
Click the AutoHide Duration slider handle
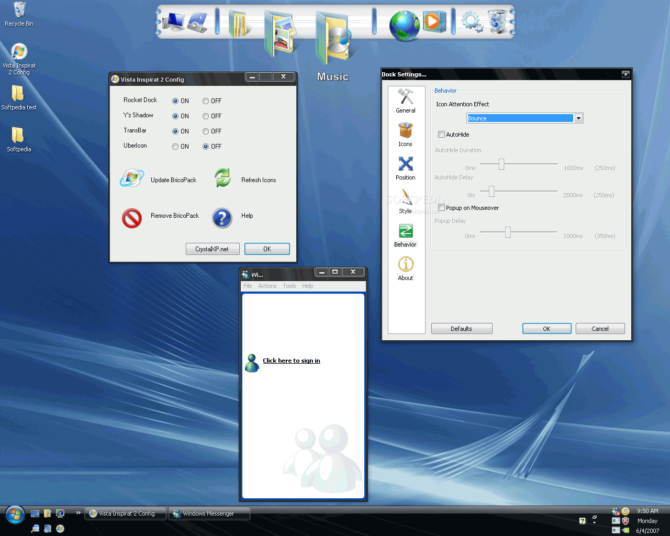point(501,164)
